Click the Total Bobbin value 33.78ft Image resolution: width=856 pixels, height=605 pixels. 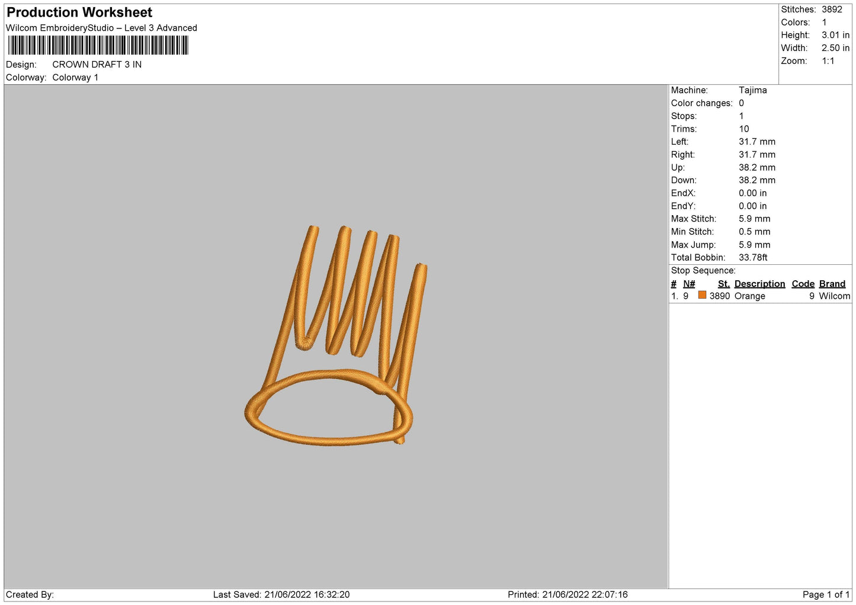[x=753, y=257]
